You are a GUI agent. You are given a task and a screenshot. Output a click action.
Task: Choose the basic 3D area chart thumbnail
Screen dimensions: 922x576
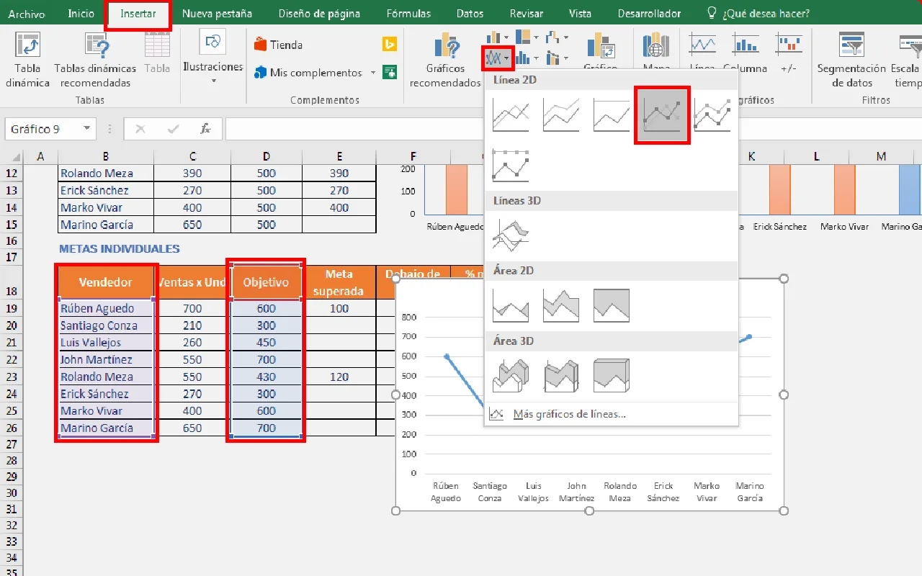511,375
